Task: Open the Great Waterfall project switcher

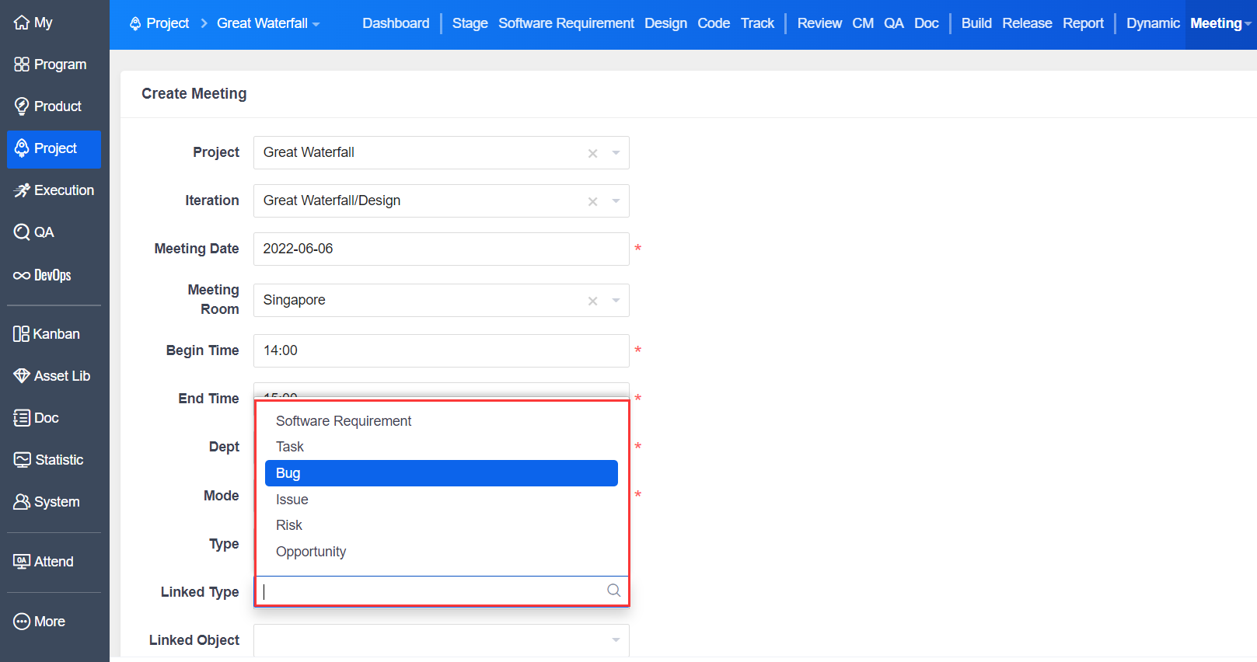Action: tap(268, 23)
